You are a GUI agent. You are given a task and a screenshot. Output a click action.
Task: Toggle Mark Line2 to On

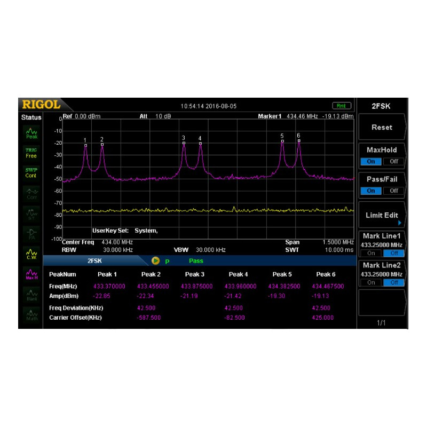tap(371, 282)
